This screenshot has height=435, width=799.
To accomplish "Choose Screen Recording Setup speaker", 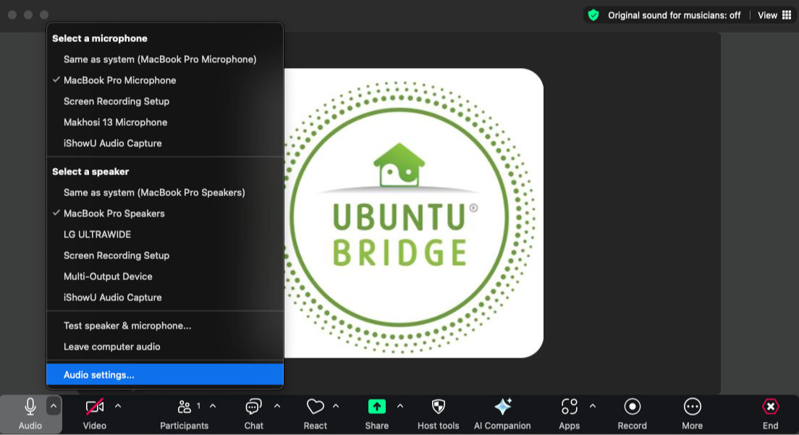I will pyautogui.click(x=165, y=255).
